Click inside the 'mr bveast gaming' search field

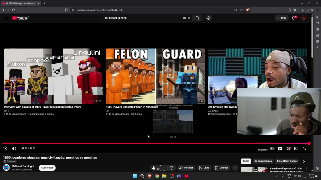click(x=143, y=18)
